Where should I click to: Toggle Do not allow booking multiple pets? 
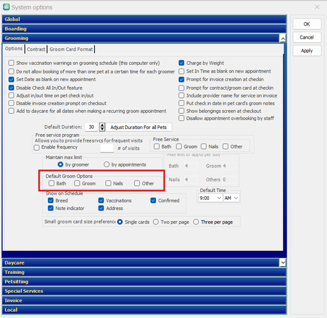click(x=11, y=71)
